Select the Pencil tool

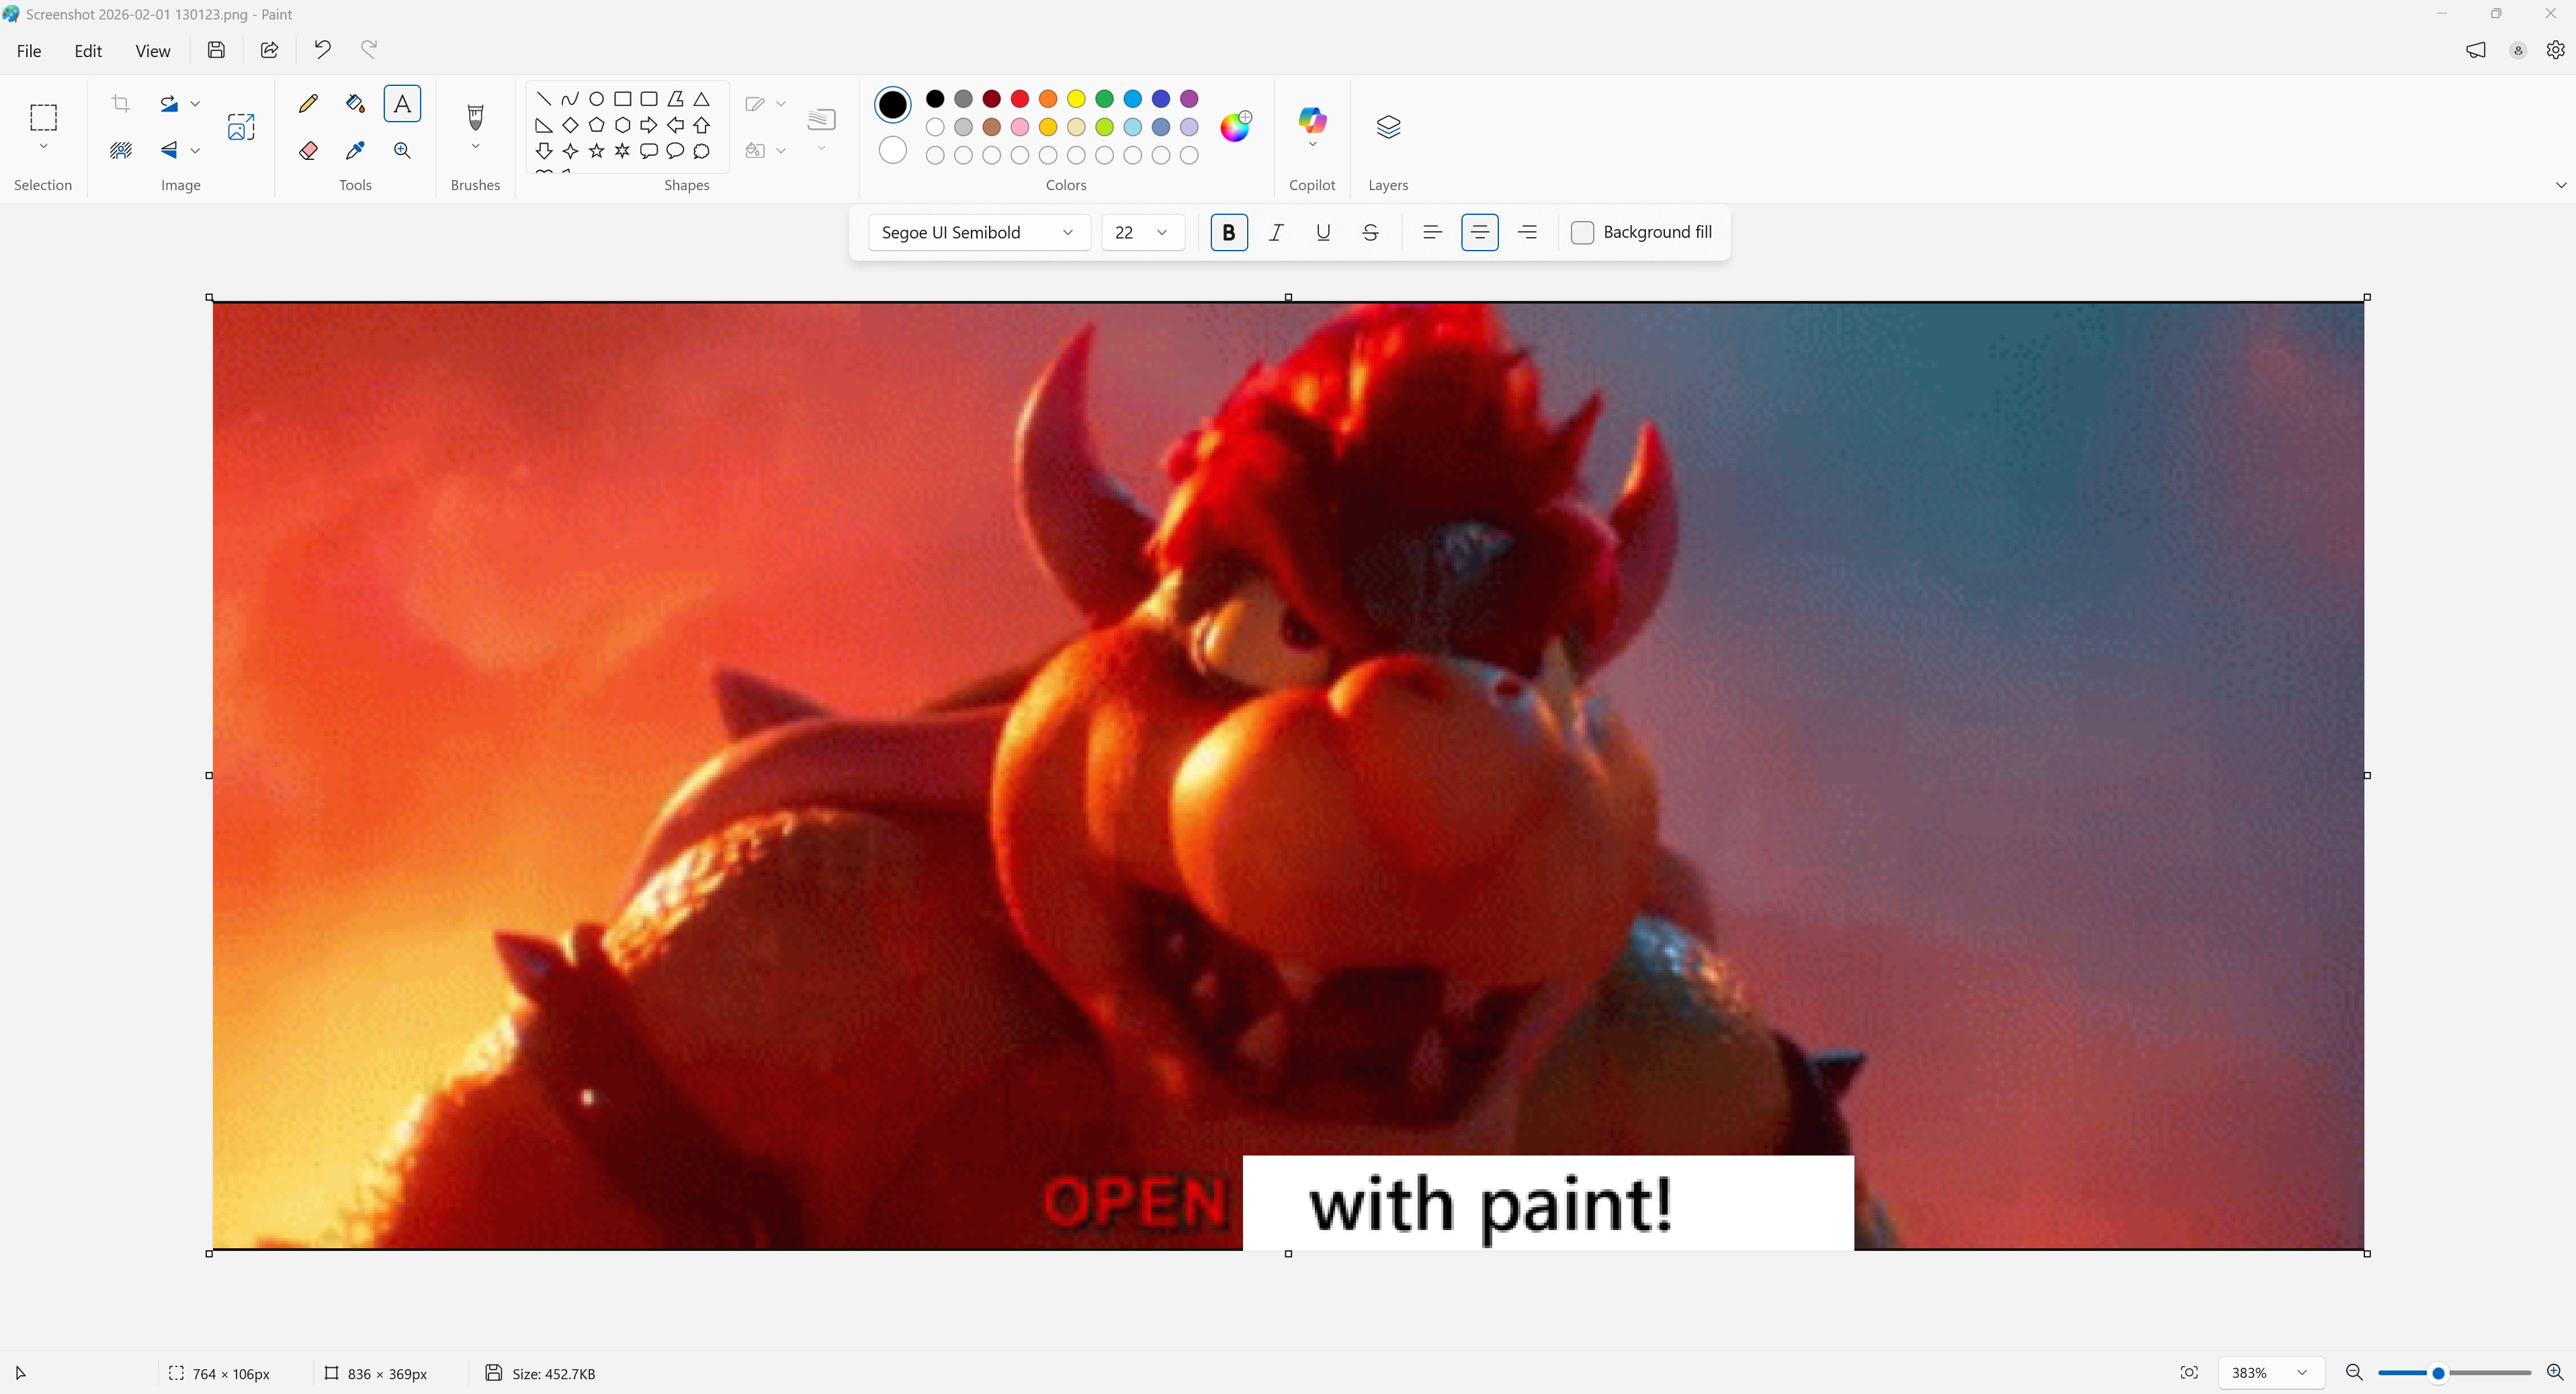(308, 103)
